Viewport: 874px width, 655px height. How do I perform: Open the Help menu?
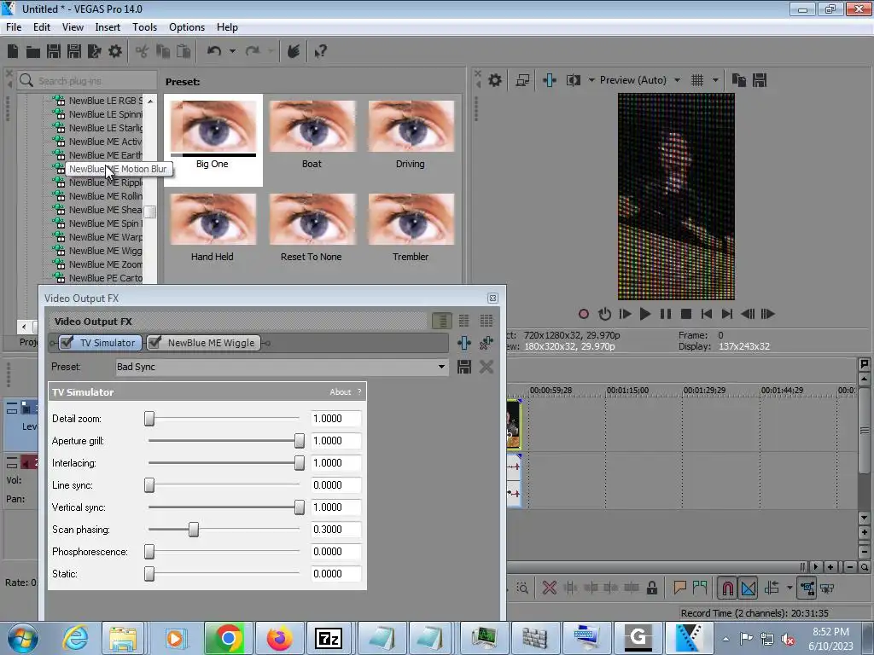(x=227, y=26)
